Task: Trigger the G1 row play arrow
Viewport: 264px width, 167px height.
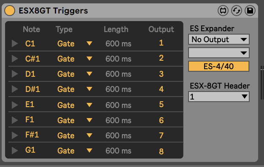Action: [x=15, y=150]
